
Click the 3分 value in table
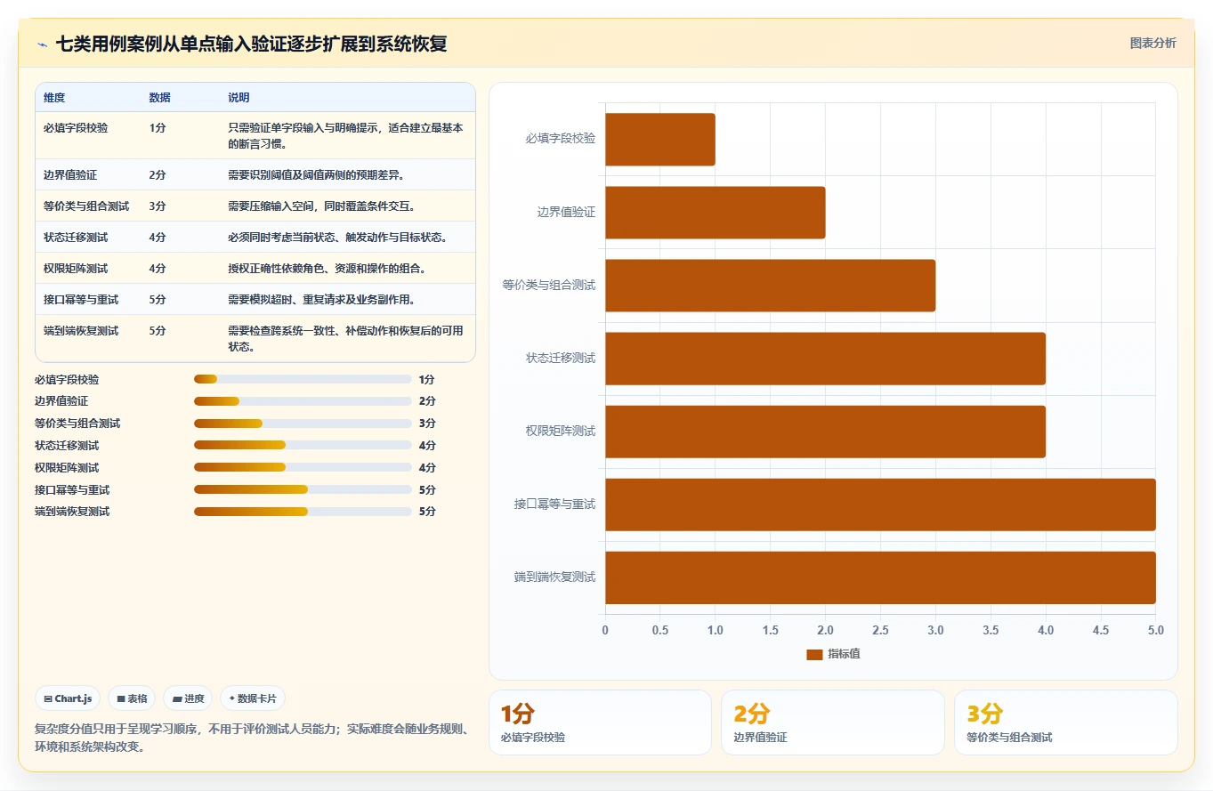point(158,206)
